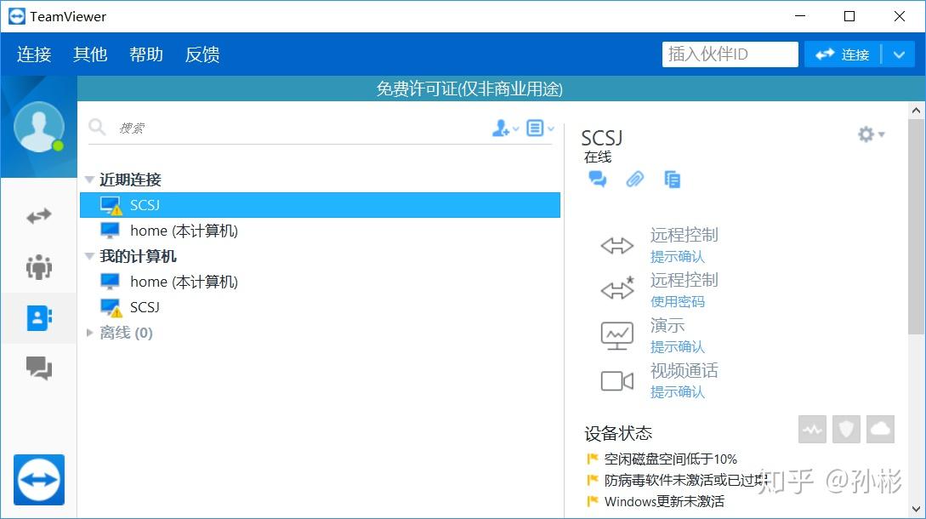The image size is (926, 519).
Task: Click the 远程控制 password arrow icon with star
Action: click(617, 288)
